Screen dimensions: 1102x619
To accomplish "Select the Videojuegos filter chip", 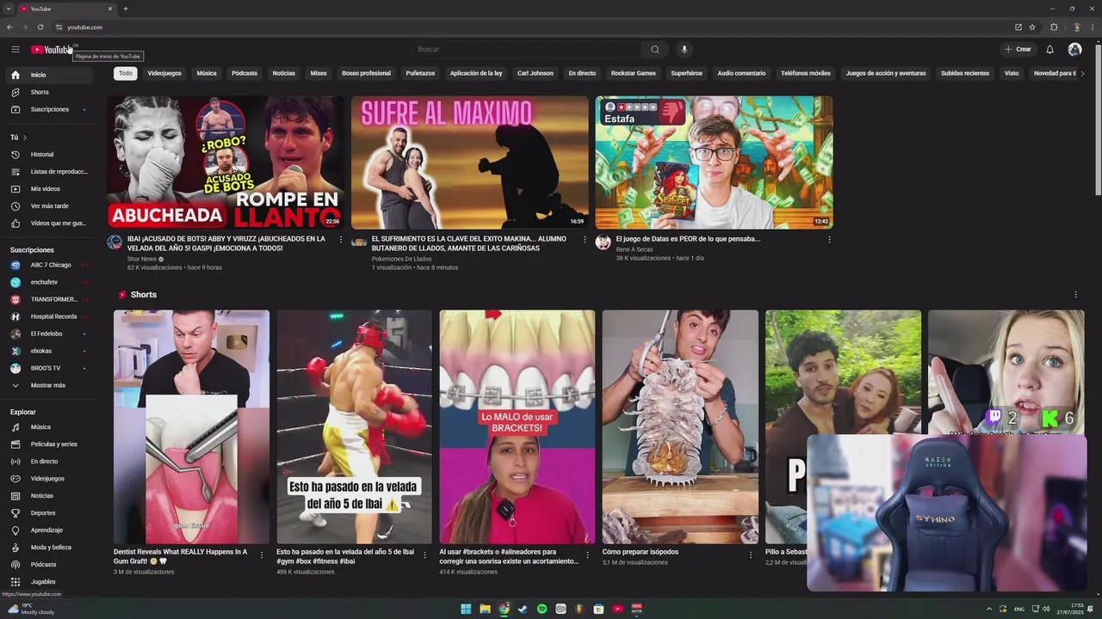I will [x=164, y=73].
